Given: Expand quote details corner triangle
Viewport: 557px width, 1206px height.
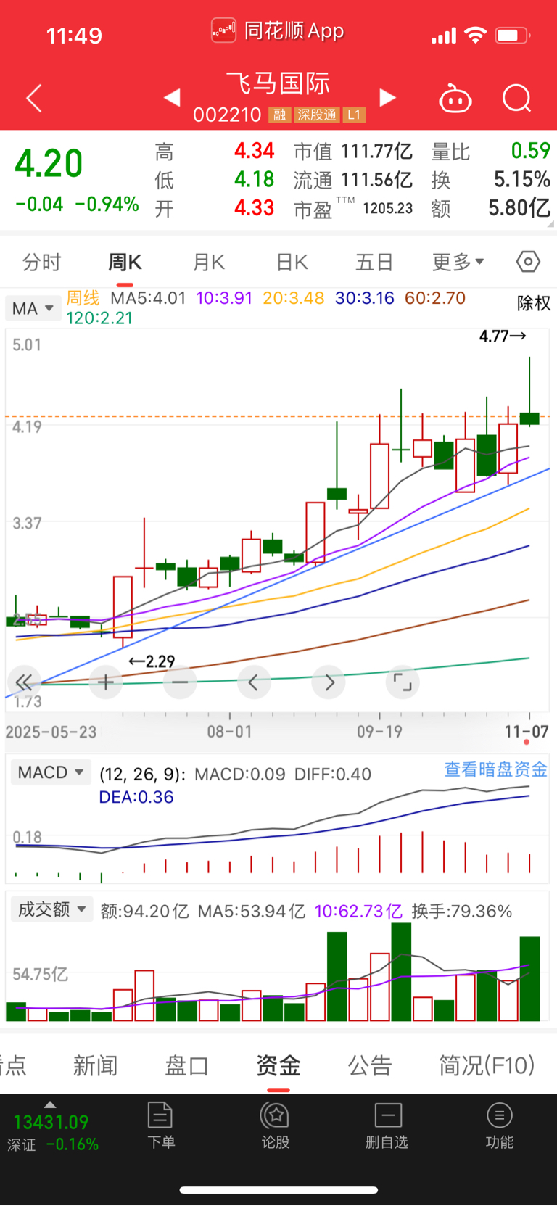Looking at the screenshot, I should pos(550,224).
